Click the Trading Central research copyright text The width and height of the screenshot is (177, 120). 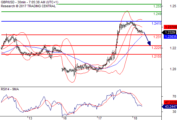(x=28, y=6)
